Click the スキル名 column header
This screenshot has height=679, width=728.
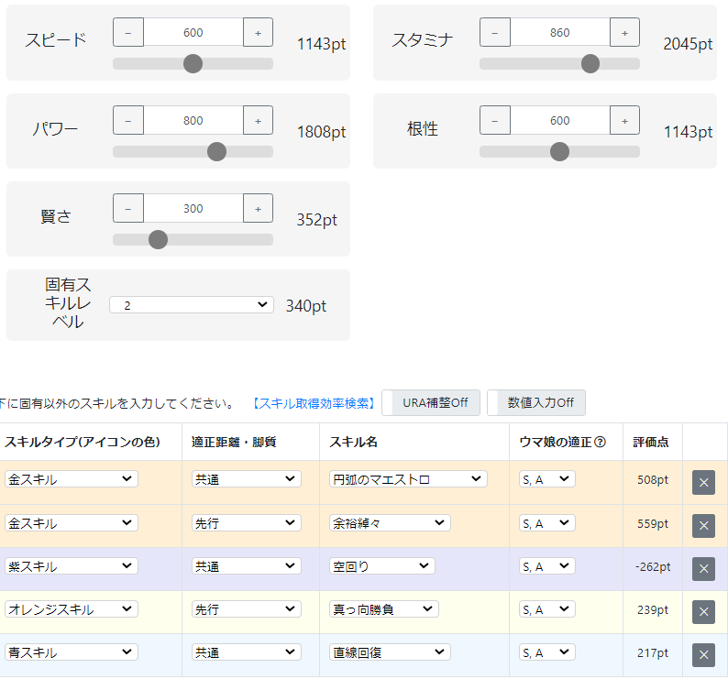click(353, 442)
